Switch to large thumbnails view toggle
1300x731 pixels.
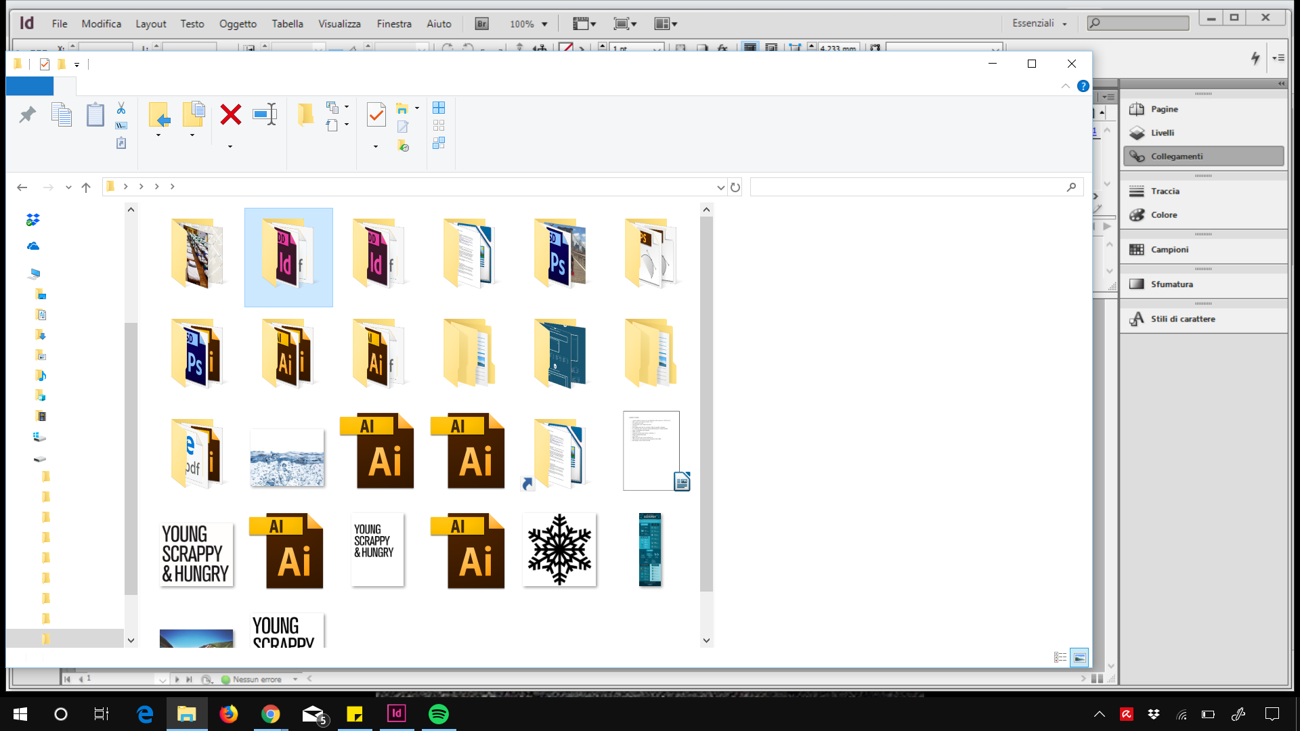pos(1079,657)
